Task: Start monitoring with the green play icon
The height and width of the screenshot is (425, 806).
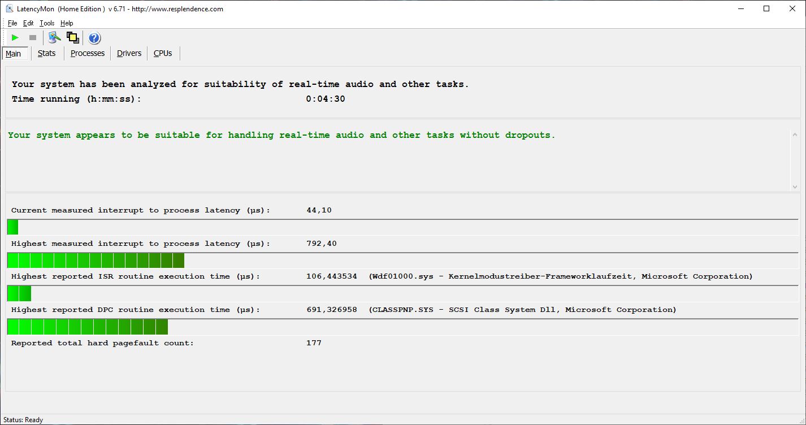Action: coord(15,38)
